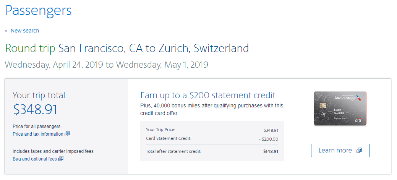397x180 pixels.
Task: Click the New search link
Action: (25, 31)
